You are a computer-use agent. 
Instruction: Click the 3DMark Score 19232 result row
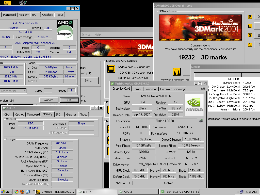pos(234,83)
